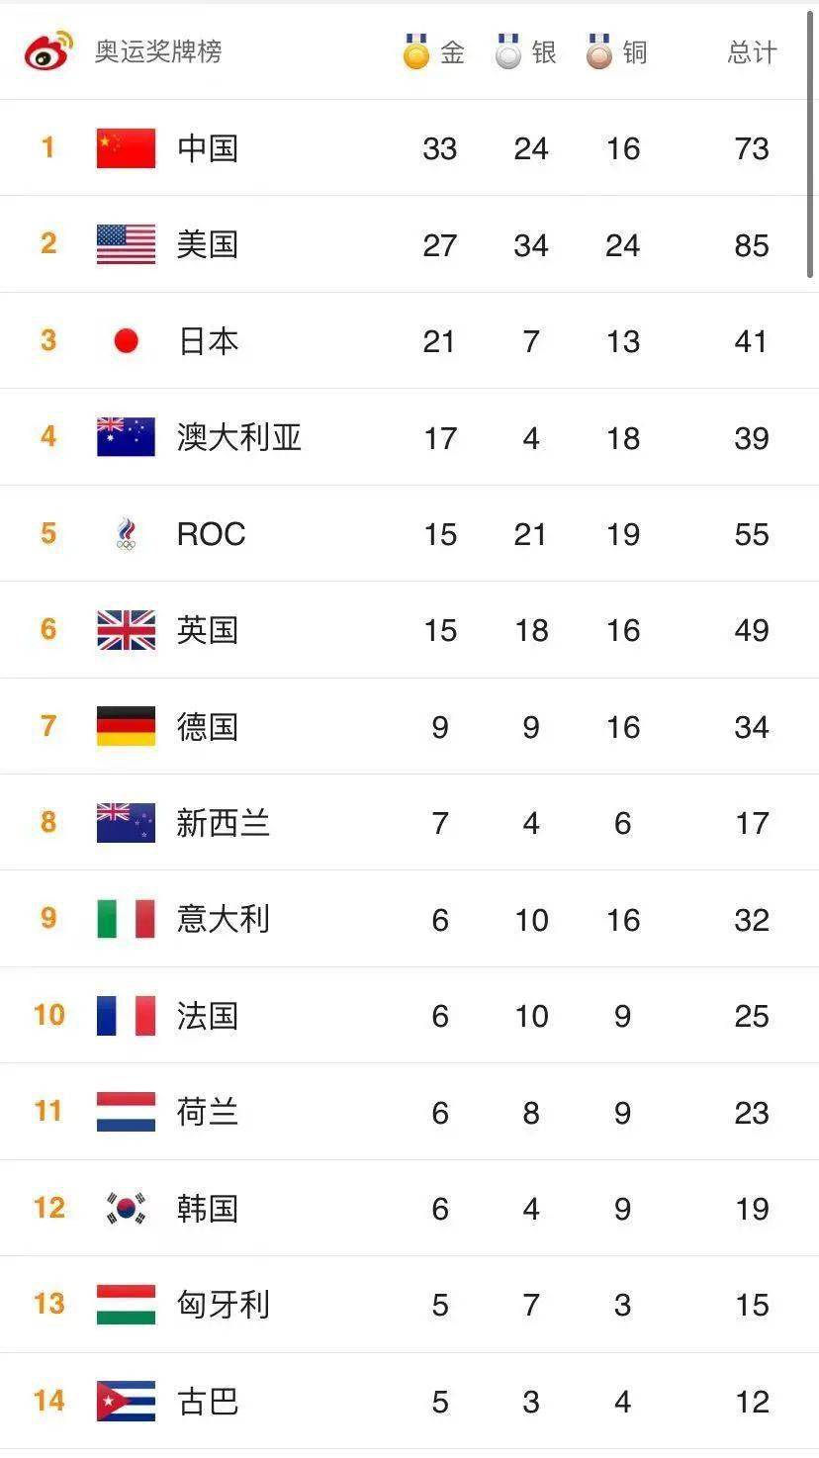Click the Japan flag icon

click(x=126, y=341)
